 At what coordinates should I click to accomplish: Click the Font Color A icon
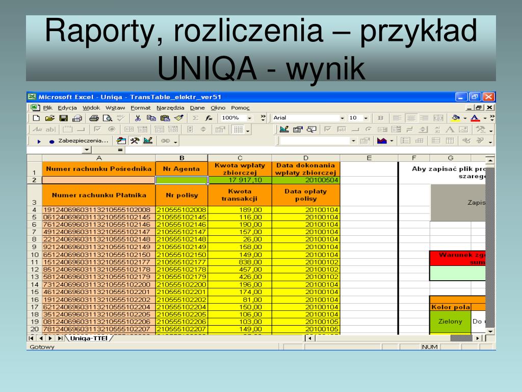[x=475, y=118]
